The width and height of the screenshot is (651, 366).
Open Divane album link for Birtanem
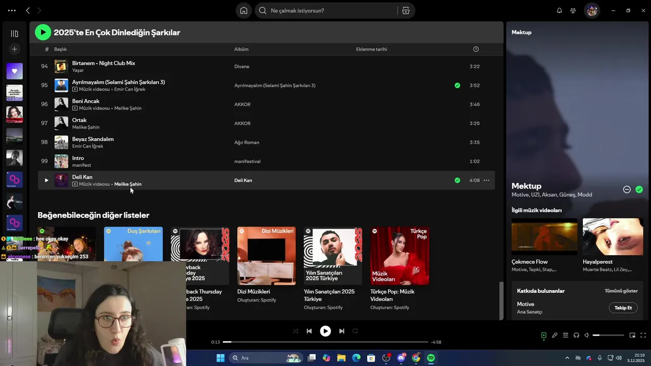[242, 67]
